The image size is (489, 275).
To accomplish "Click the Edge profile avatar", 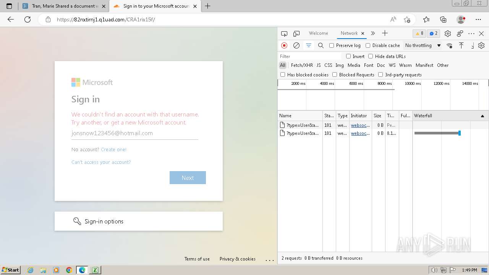I will pos(461,19).
